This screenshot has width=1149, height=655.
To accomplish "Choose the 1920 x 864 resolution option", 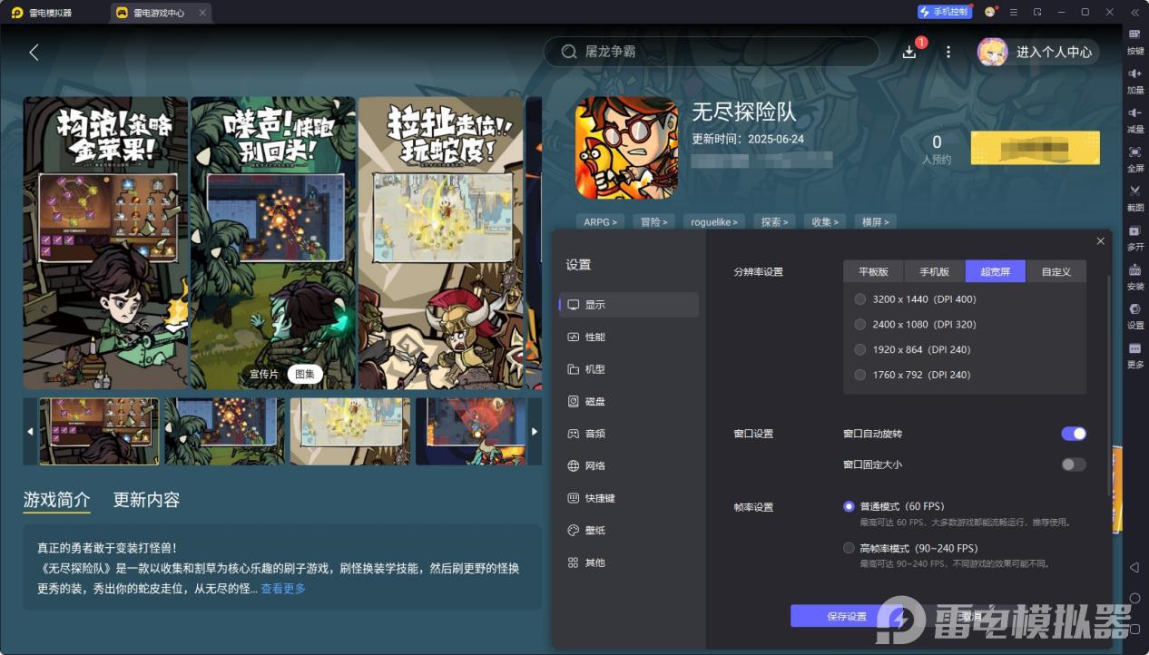I will pyautogui.click(x=860, y=349).
